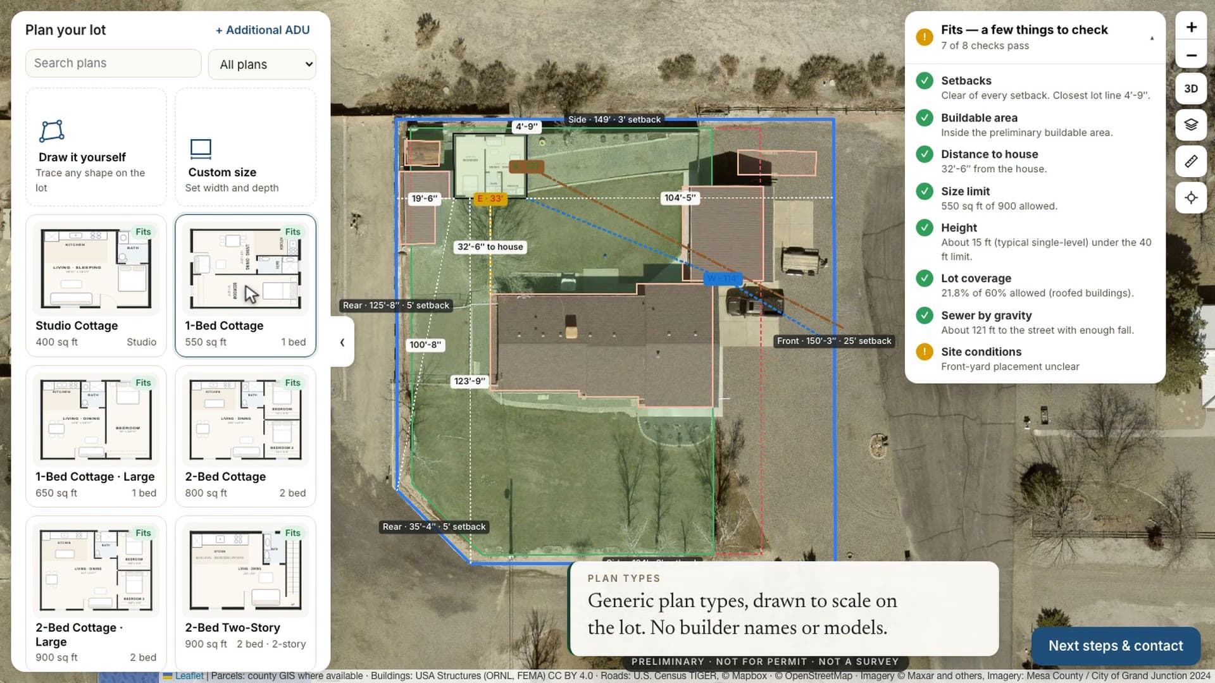Click the orange E · 33' marker
Screen dimensions: 1215x683
(490, 199)
